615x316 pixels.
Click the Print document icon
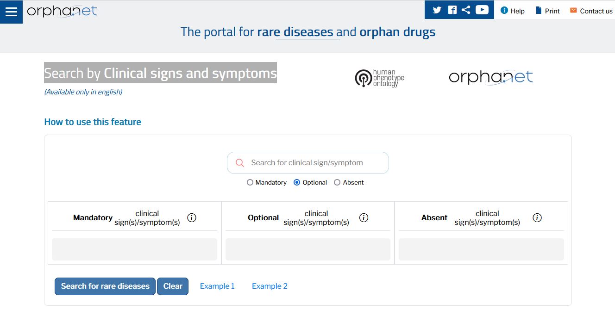point(539,10)
